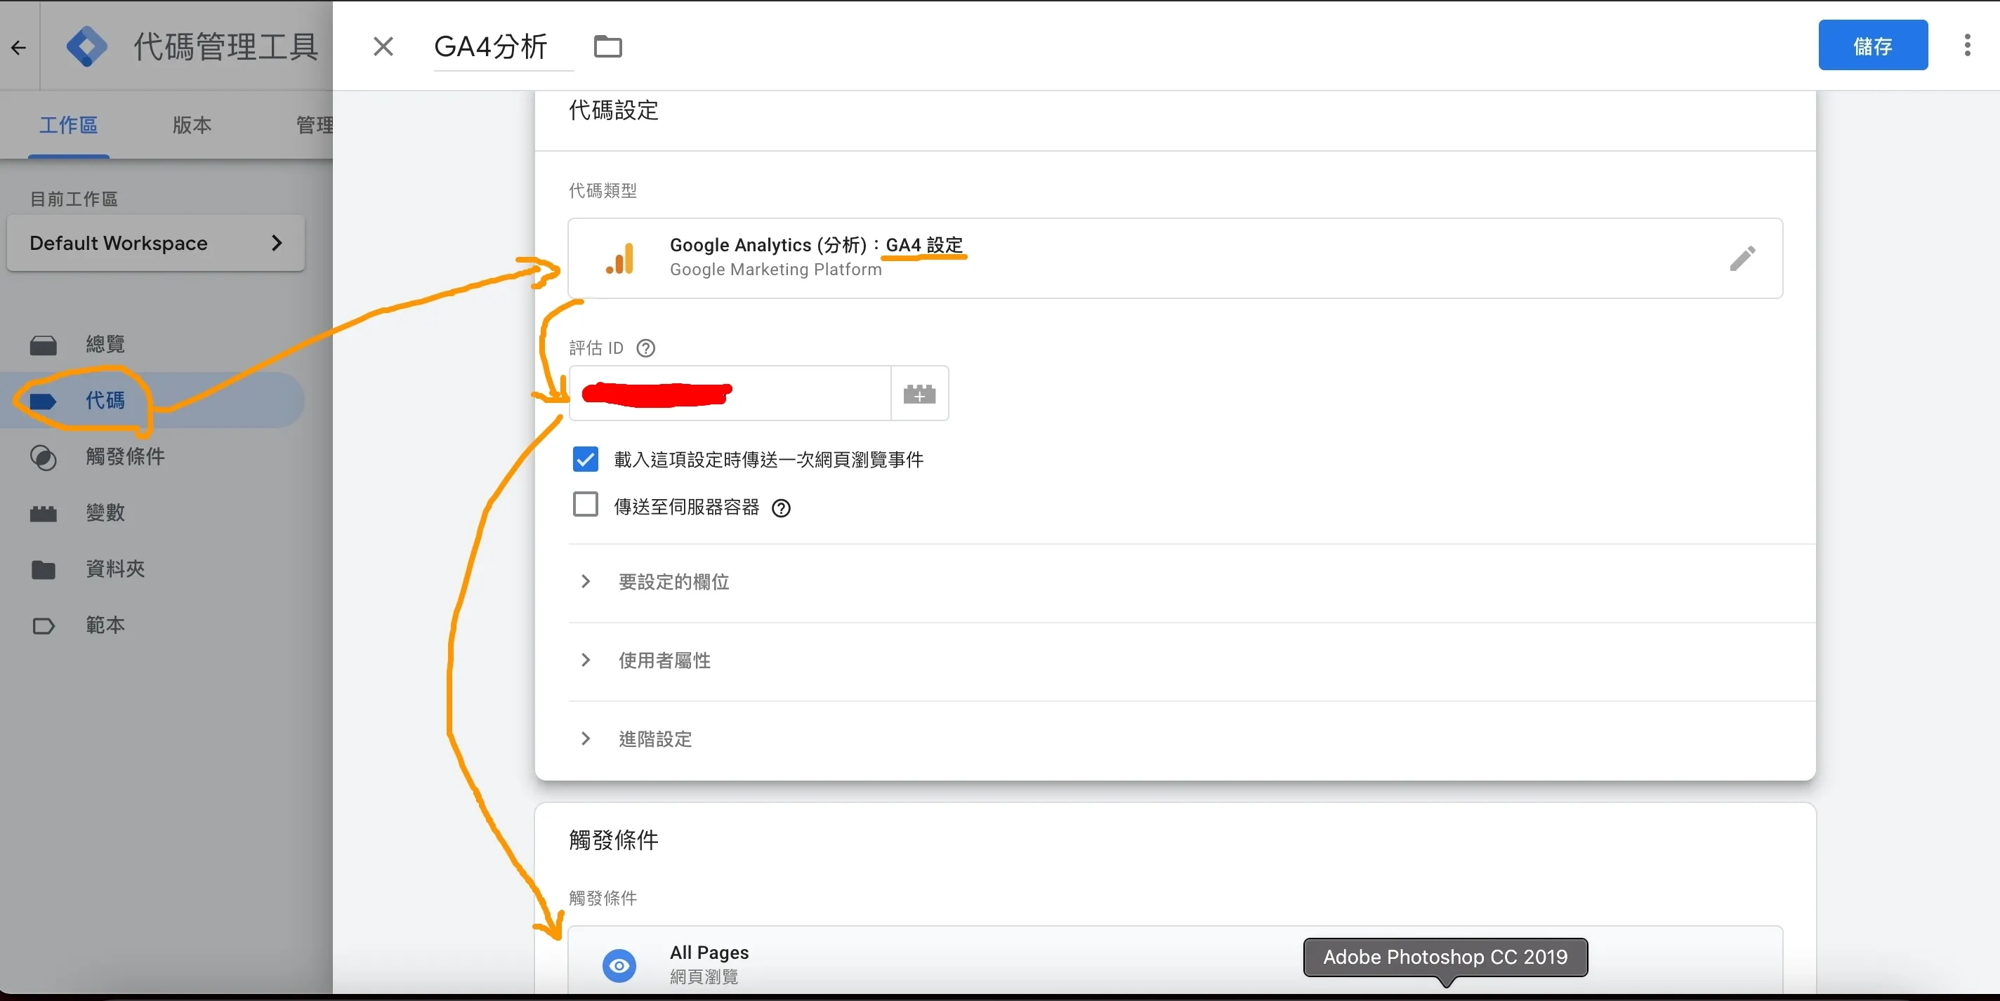Click the 變數 variables icon in sidebar
Screen dimensions: 2000x1001
(x=44, y=514)
